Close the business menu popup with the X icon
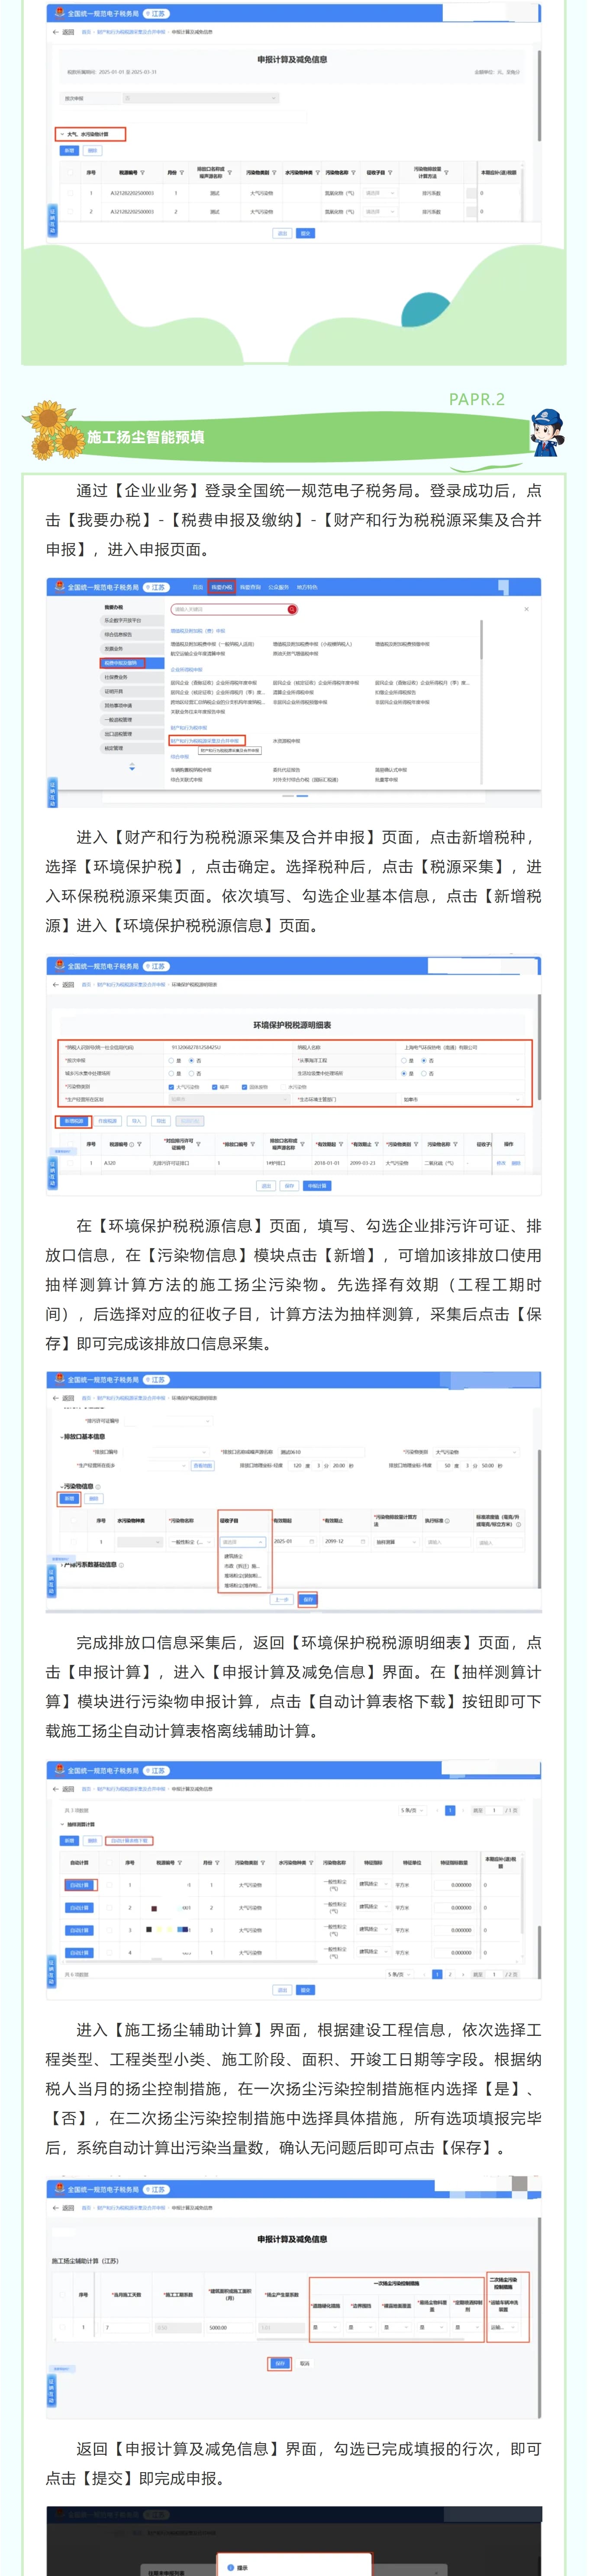Viewport: 590px width, 2576px height. pyautogui.click(x=526, y=608)
